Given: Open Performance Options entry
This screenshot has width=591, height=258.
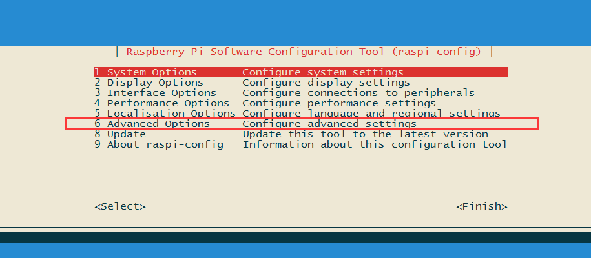Looking at the screenshot, I should point(168,103).
